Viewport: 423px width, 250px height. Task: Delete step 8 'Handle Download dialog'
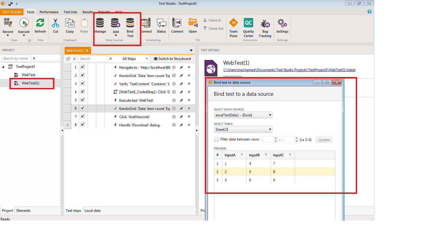point(189,125)
